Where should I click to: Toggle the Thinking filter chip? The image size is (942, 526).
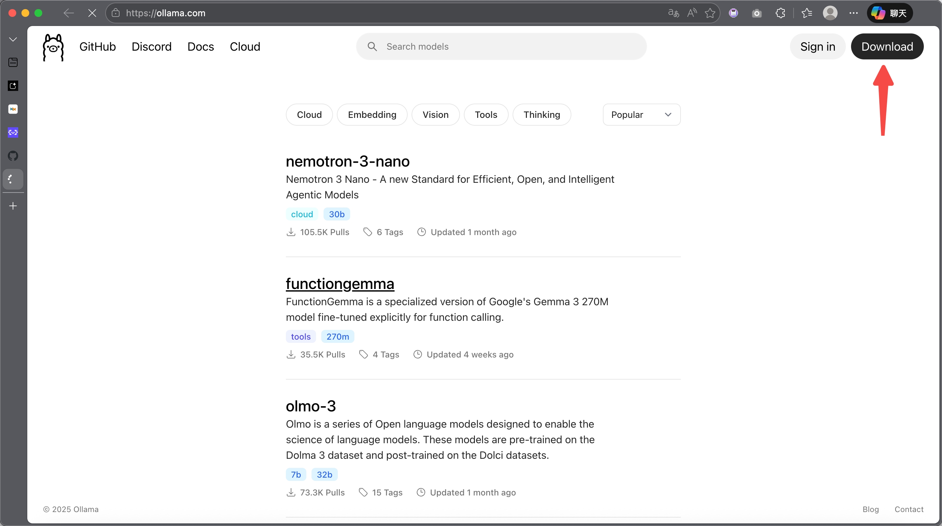click(x=542, y=115)
